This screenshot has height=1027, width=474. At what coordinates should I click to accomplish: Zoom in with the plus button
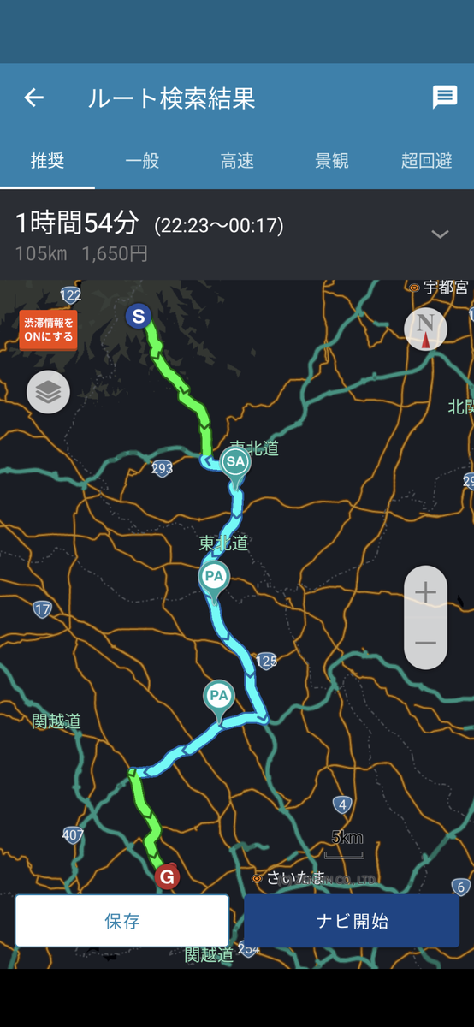pyautogui.click(x=425, y=592)
